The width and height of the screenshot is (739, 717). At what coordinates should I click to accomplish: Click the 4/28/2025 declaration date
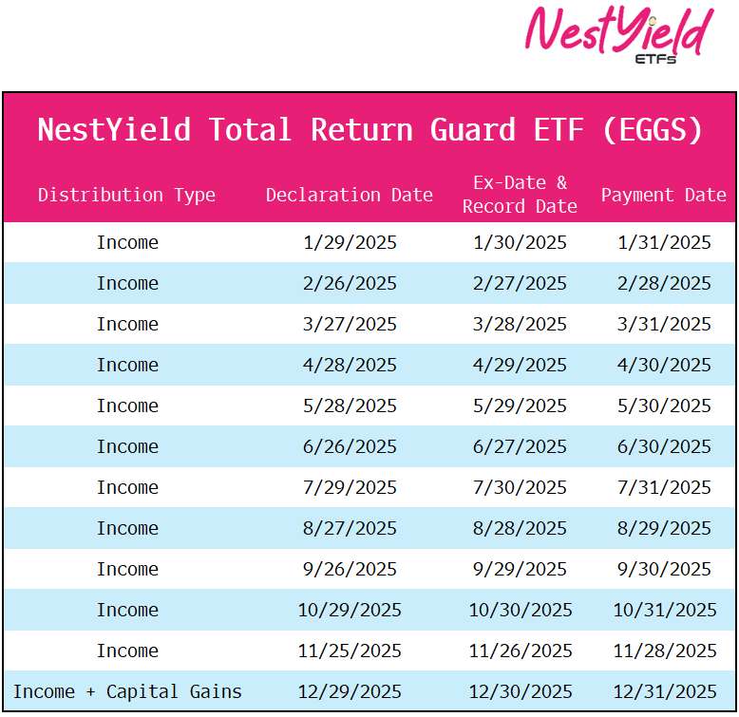click(350, 365)
